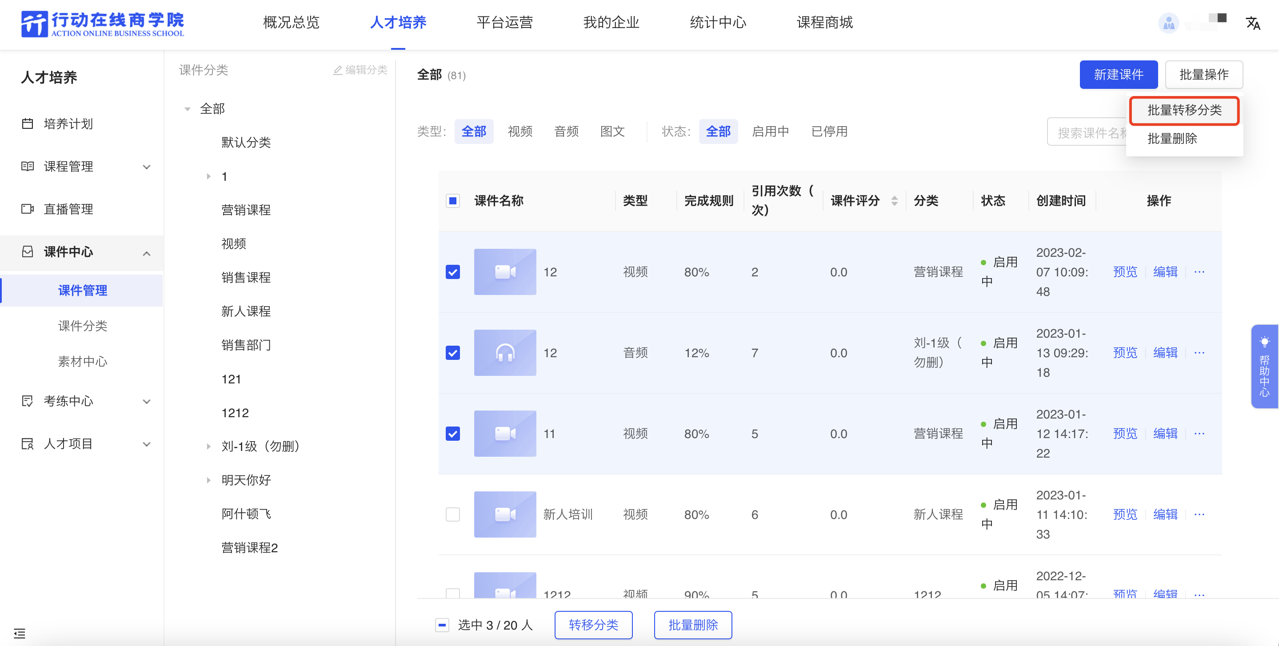Expand the category named 1

(208, 176)
